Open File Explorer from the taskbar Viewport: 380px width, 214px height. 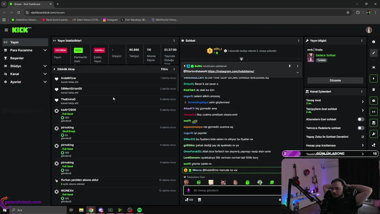click(x=81, y=210)
